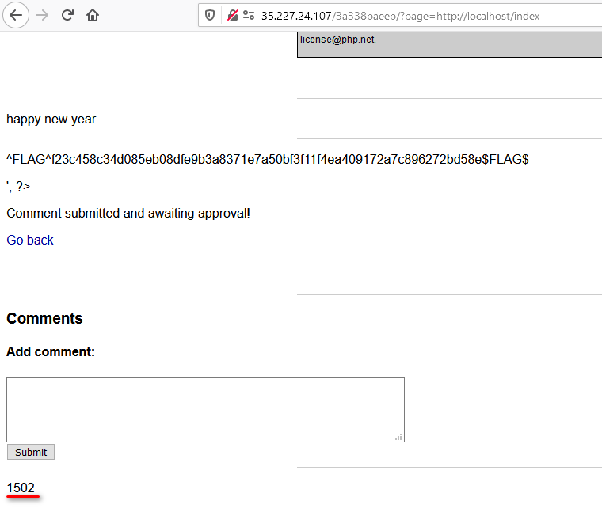Grab the comment box resize handle
This screenshot has width=602, height=516.
(x=399, y=437)
